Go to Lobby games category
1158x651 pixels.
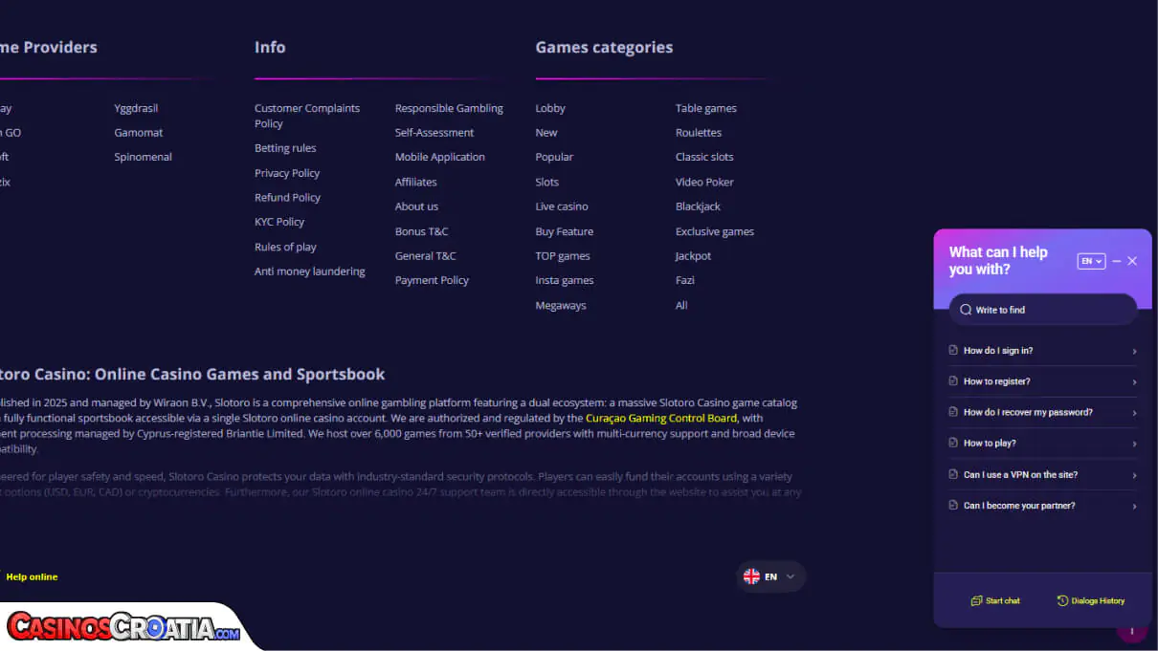tap(550, 108)
